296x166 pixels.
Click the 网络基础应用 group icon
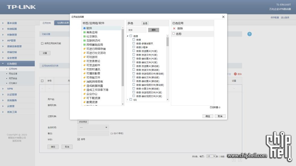click(x=84, y=45)
